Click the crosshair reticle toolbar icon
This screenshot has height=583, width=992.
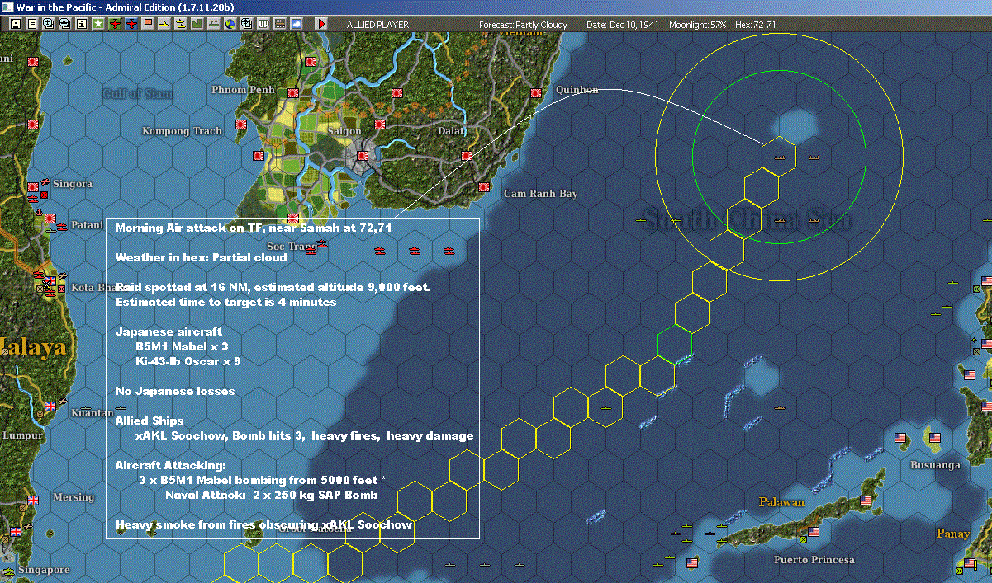[246, 24]
